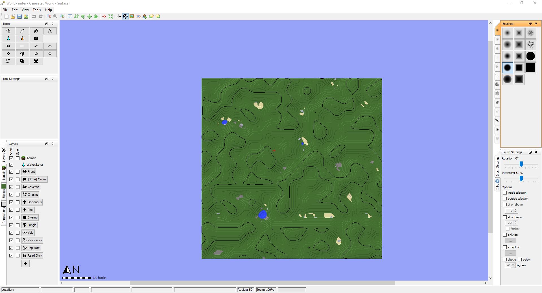The height and width of the screenshot is (293, 542).
Task: Click the Undo toolbar icon
Action: [34, 16]
